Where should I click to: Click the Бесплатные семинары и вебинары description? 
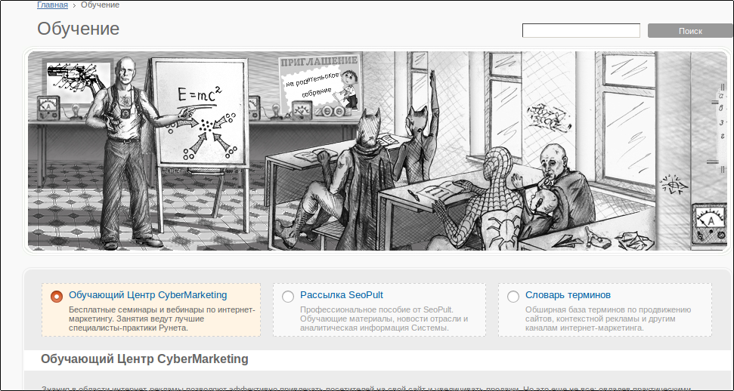pos(162,319)
